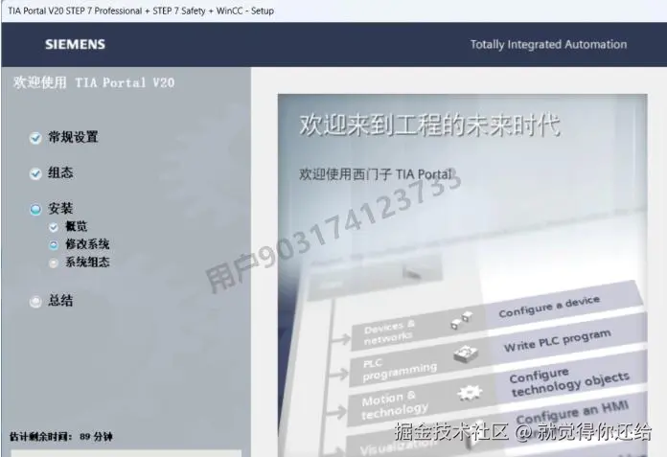Select the 常规设置 step label

coord(73,137)
